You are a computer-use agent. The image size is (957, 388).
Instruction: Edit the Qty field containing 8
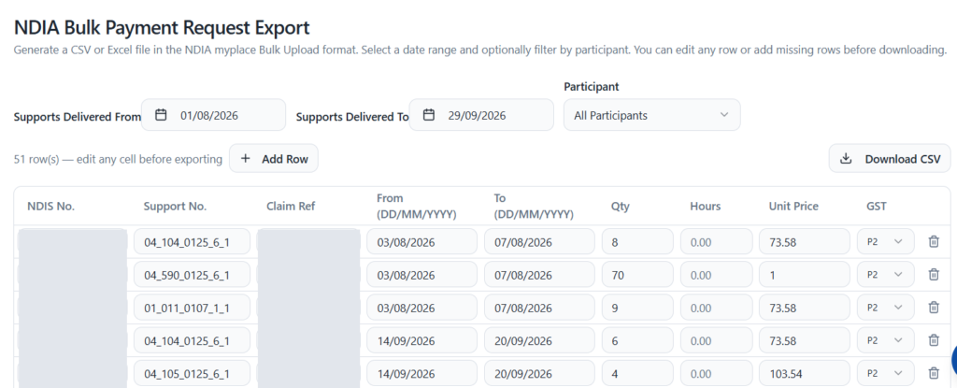point(637,242)
